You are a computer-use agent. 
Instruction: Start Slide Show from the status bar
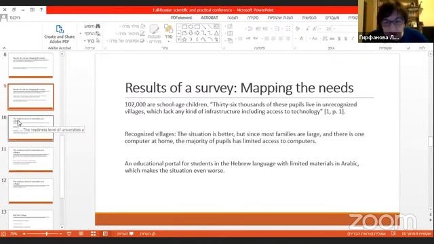pyautogui.click(x=69, y=234)
